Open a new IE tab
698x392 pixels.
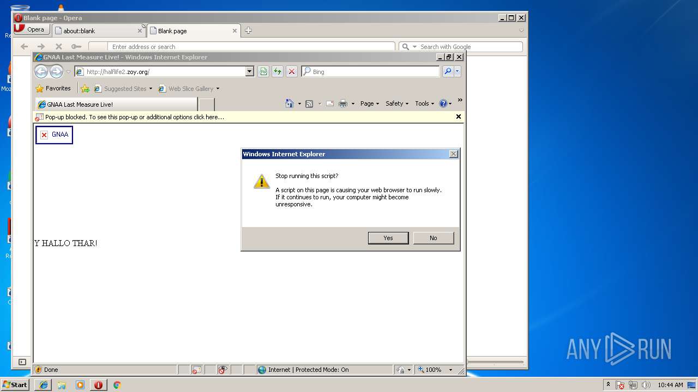coord(207,105)
